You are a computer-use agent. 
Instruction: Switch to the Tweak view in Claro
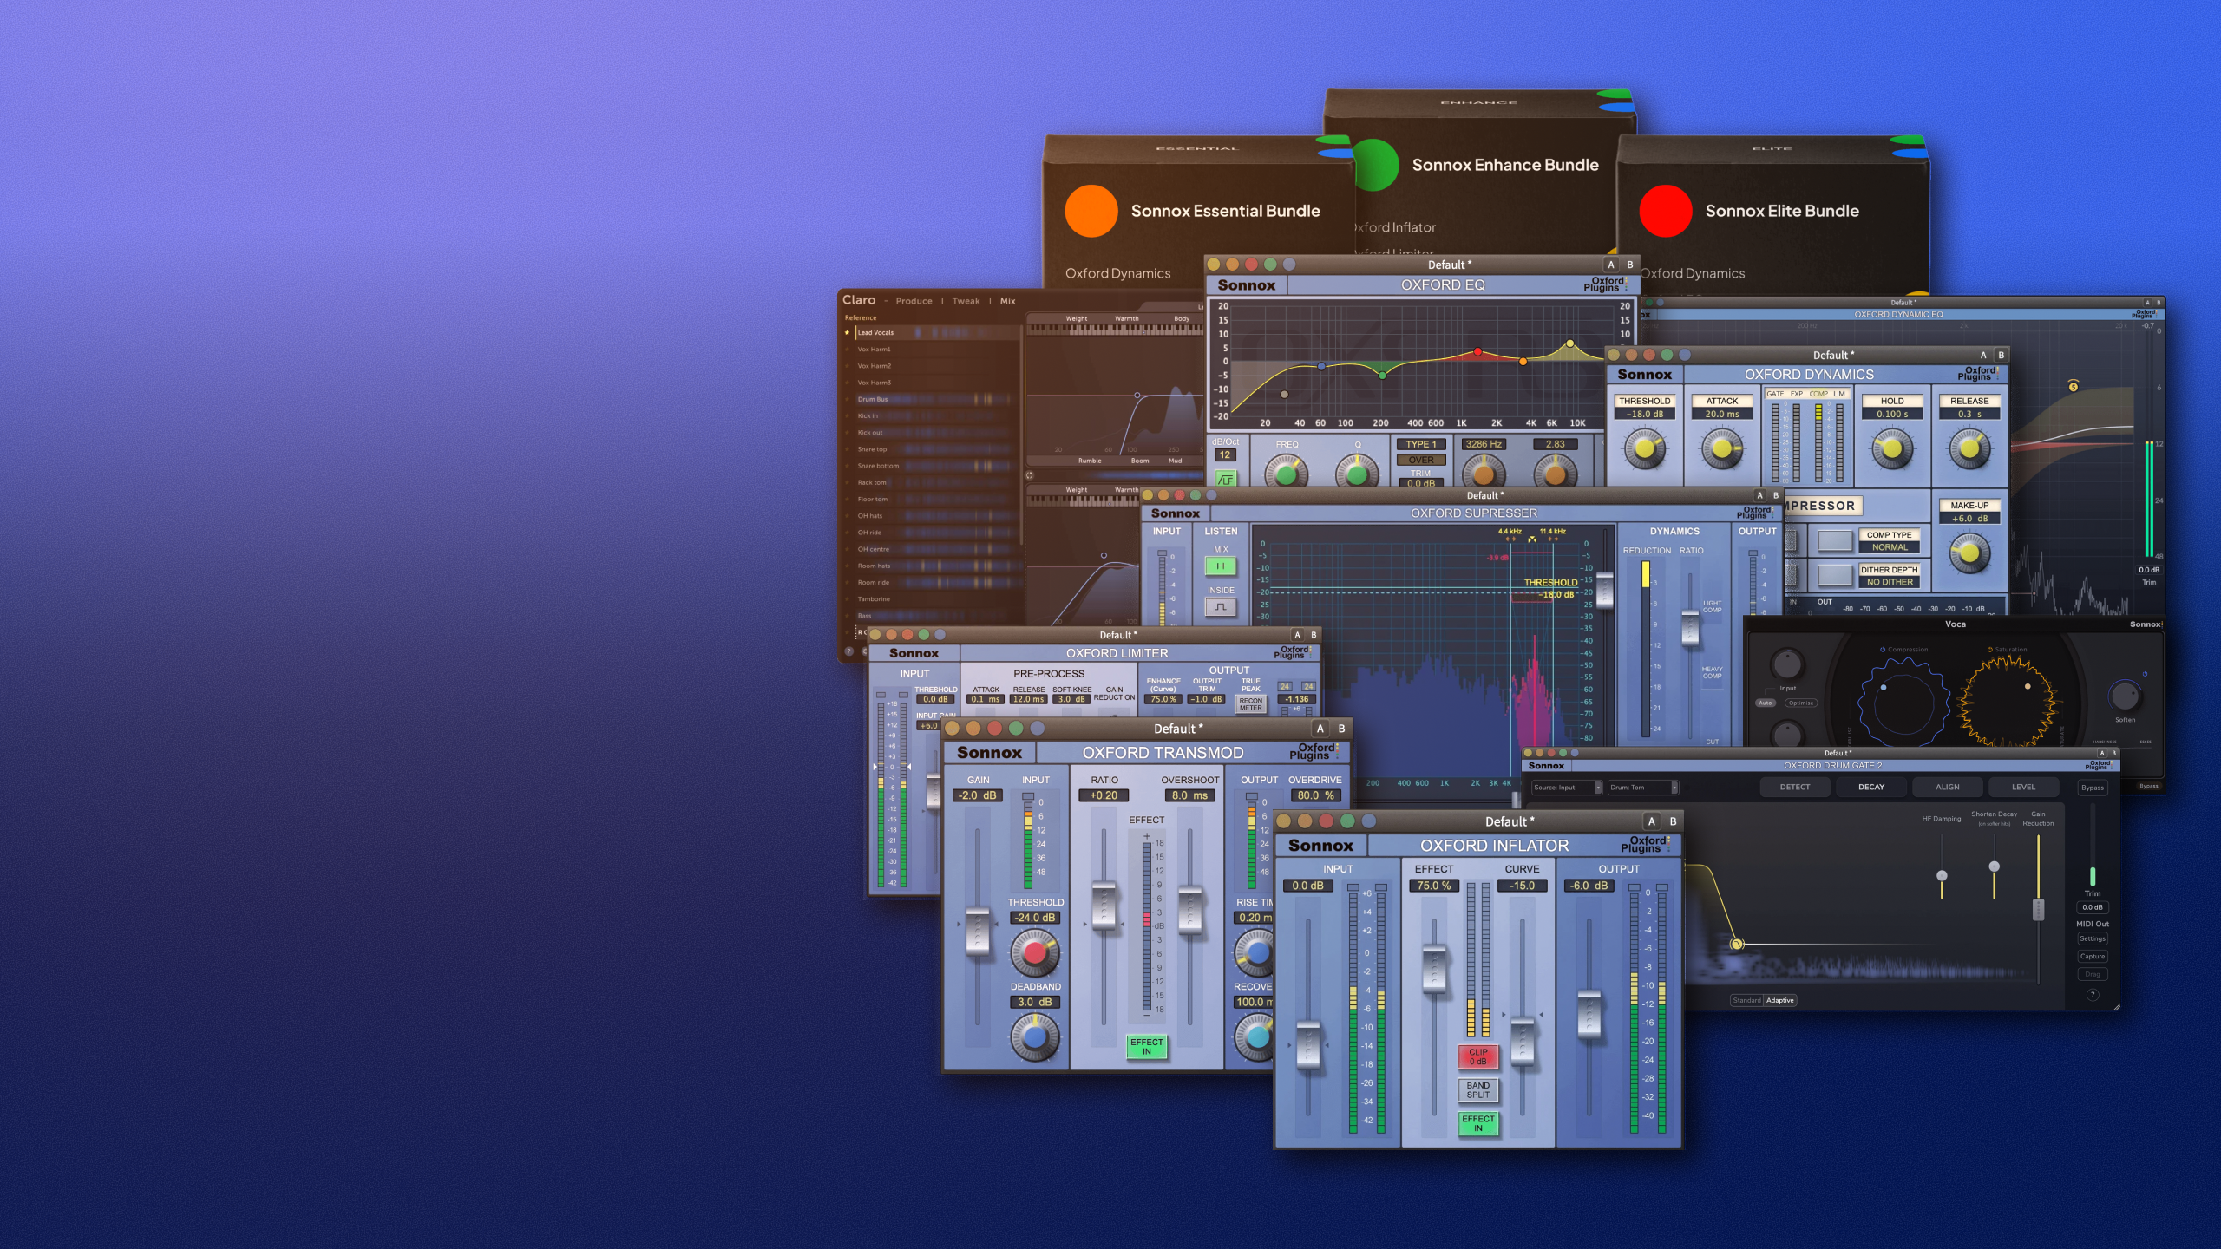966,301
